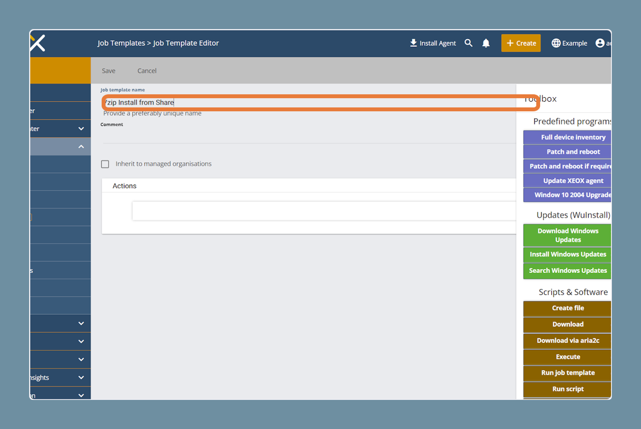
Task: Click the XEOX logo icon
Action: point(38,43)
